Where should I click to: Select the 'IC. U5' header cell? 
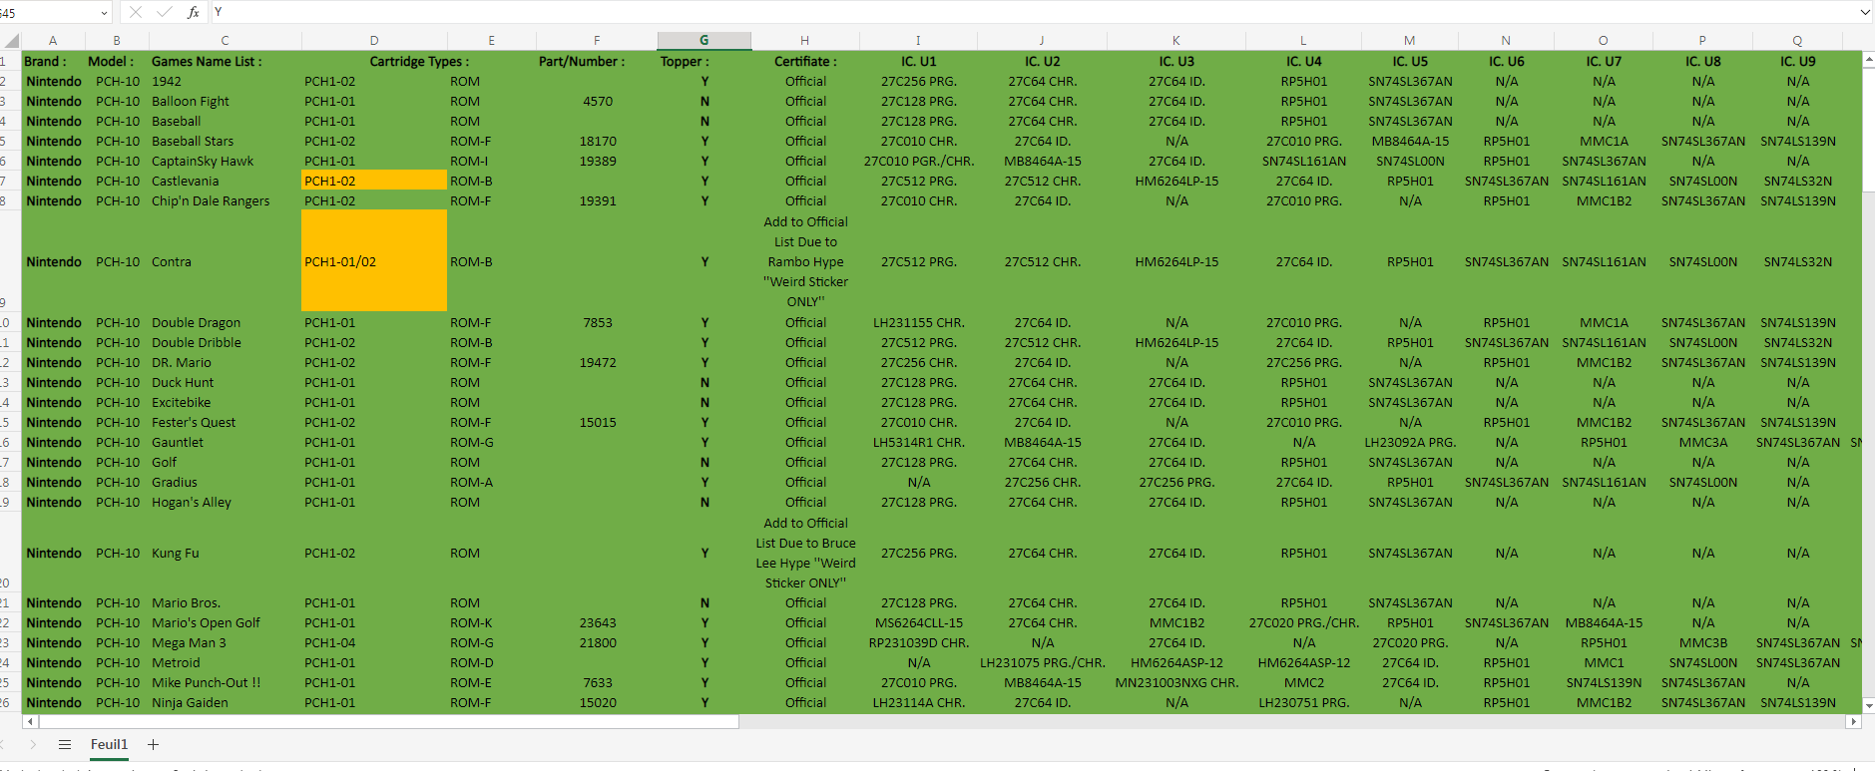[1410, 61]
